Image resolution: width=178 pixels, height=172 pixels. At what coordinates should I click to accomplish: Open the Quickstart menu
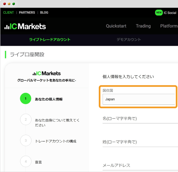coord(116,26)
